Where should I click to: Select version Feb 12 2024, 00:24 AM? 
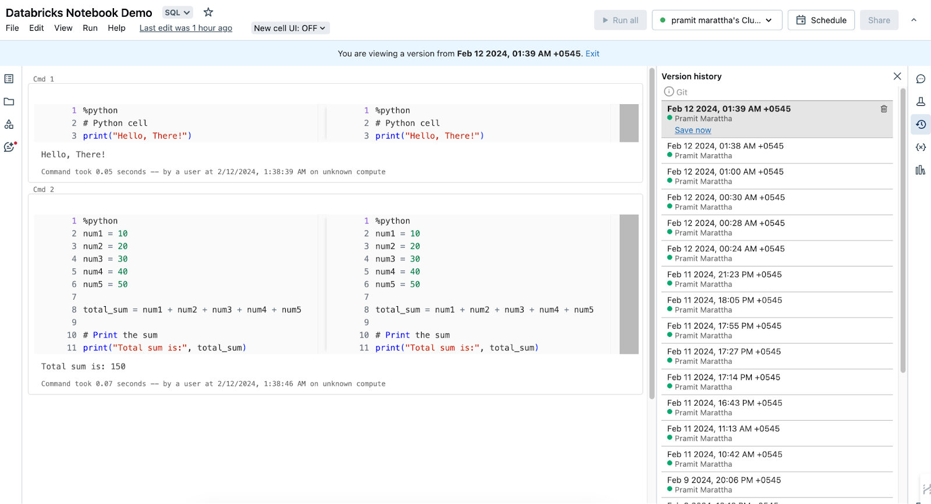coord(777,253)
